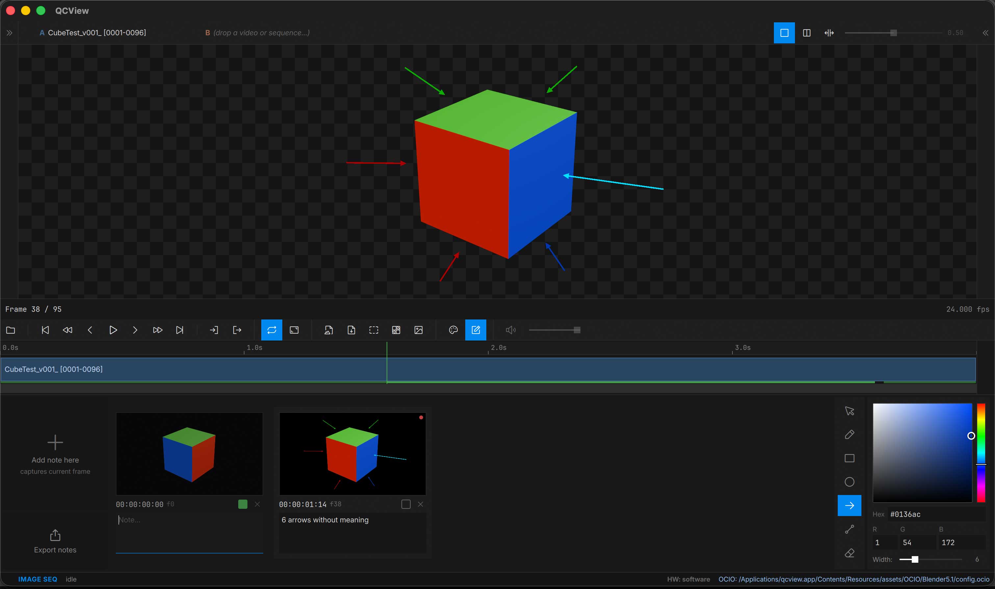The height and width of the screenshot is (589, 995).
Task: Click the picture image icon
Action: (419, 330)
